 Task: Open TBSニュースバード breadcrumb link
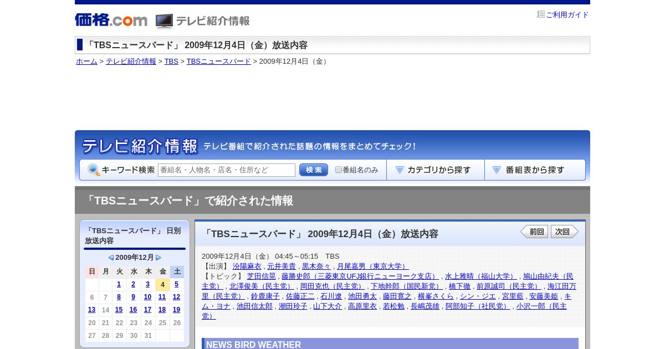(x=218, y=61)
